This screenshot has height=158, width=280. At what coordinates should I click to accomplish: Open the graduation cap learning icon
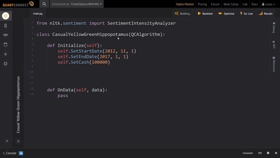tap(6, 35)
